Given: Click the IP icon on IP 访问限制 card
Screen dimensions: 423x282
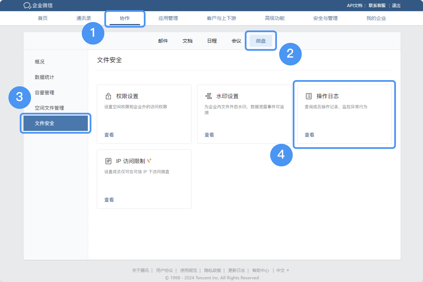Looking at the screenshot, I should 109,161.
